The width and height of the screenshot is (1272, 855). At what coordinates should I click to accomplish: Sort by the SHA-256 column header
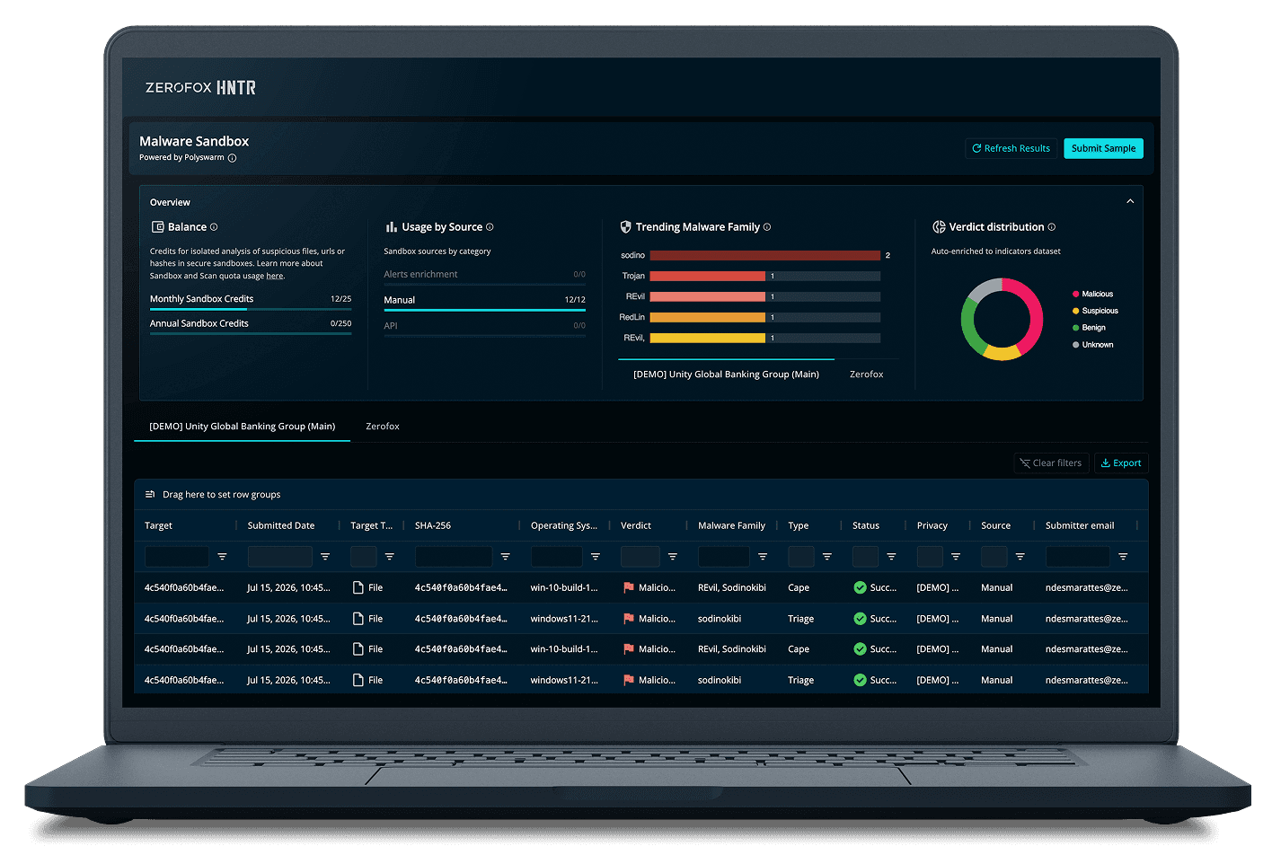point(433,526)
